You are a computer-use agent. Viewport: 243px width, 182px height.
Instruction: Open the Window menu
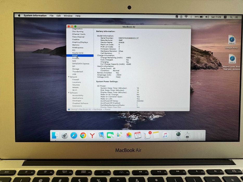coord(68,16)
